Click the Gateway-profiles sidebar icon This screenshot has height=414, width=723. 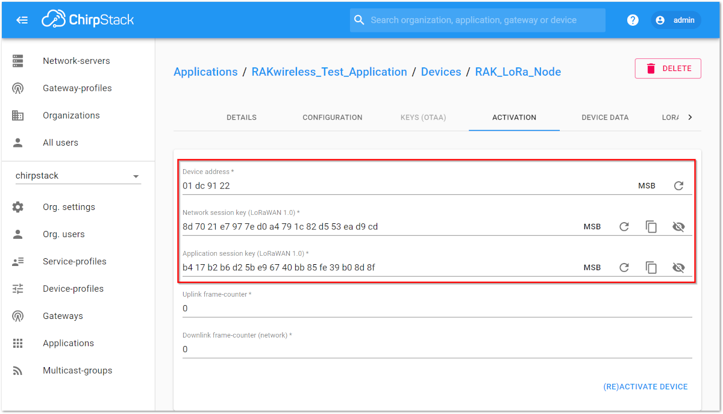17,88
